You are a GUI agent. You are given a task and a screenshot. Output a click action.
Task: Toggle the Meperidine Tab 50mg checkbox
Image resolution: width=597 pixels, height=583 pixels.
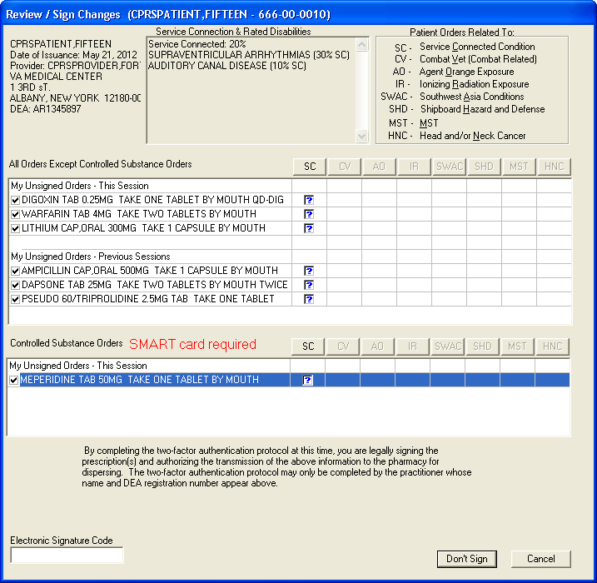coord(14,380)
